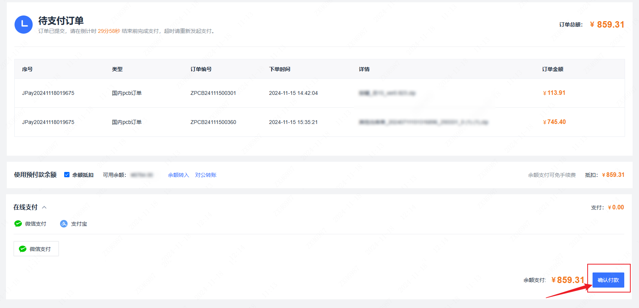639x308 pixels.
Task: Collapse the 在线支付 section chevron
Action: pyautogui.click(x=44, y=207)
